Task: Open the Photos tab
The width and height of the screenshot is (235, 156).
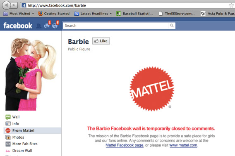Action: coord(18,137)
